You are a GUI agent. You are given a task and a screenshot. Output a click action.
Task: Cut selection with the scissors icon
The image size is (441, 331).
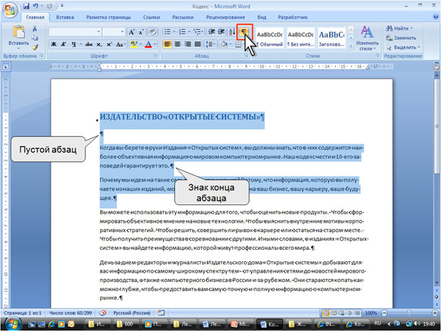coord(35,28)
